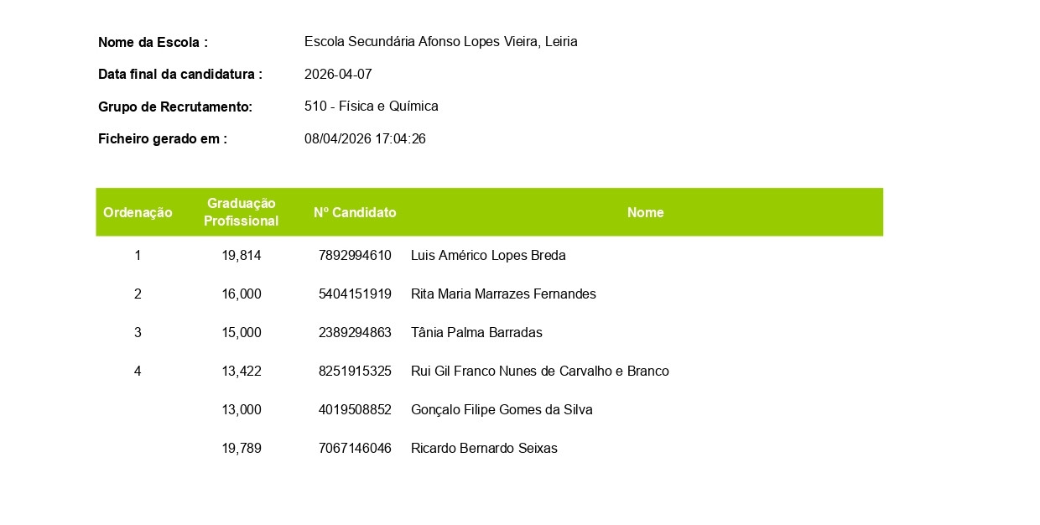Click candidate number 7067146046
1040x525 pixels.
tap(355, 449)
